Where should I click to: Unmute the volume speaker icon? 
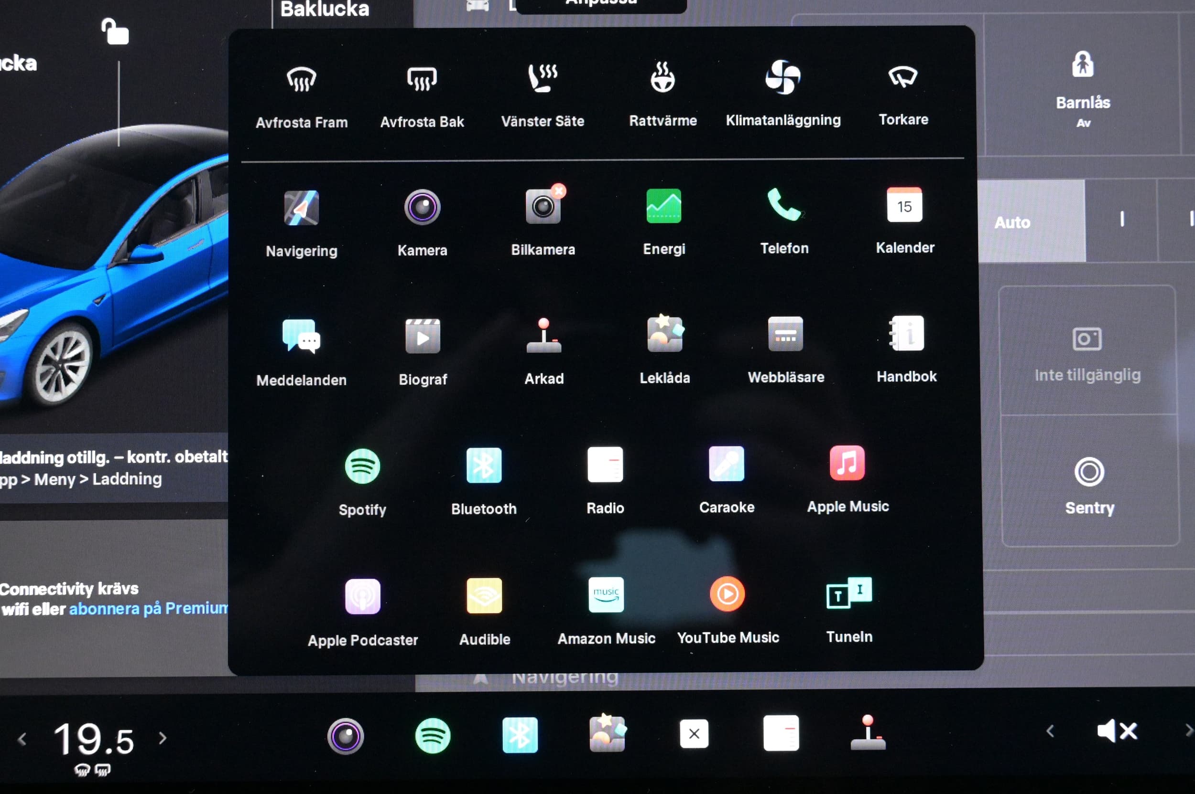1117,730
